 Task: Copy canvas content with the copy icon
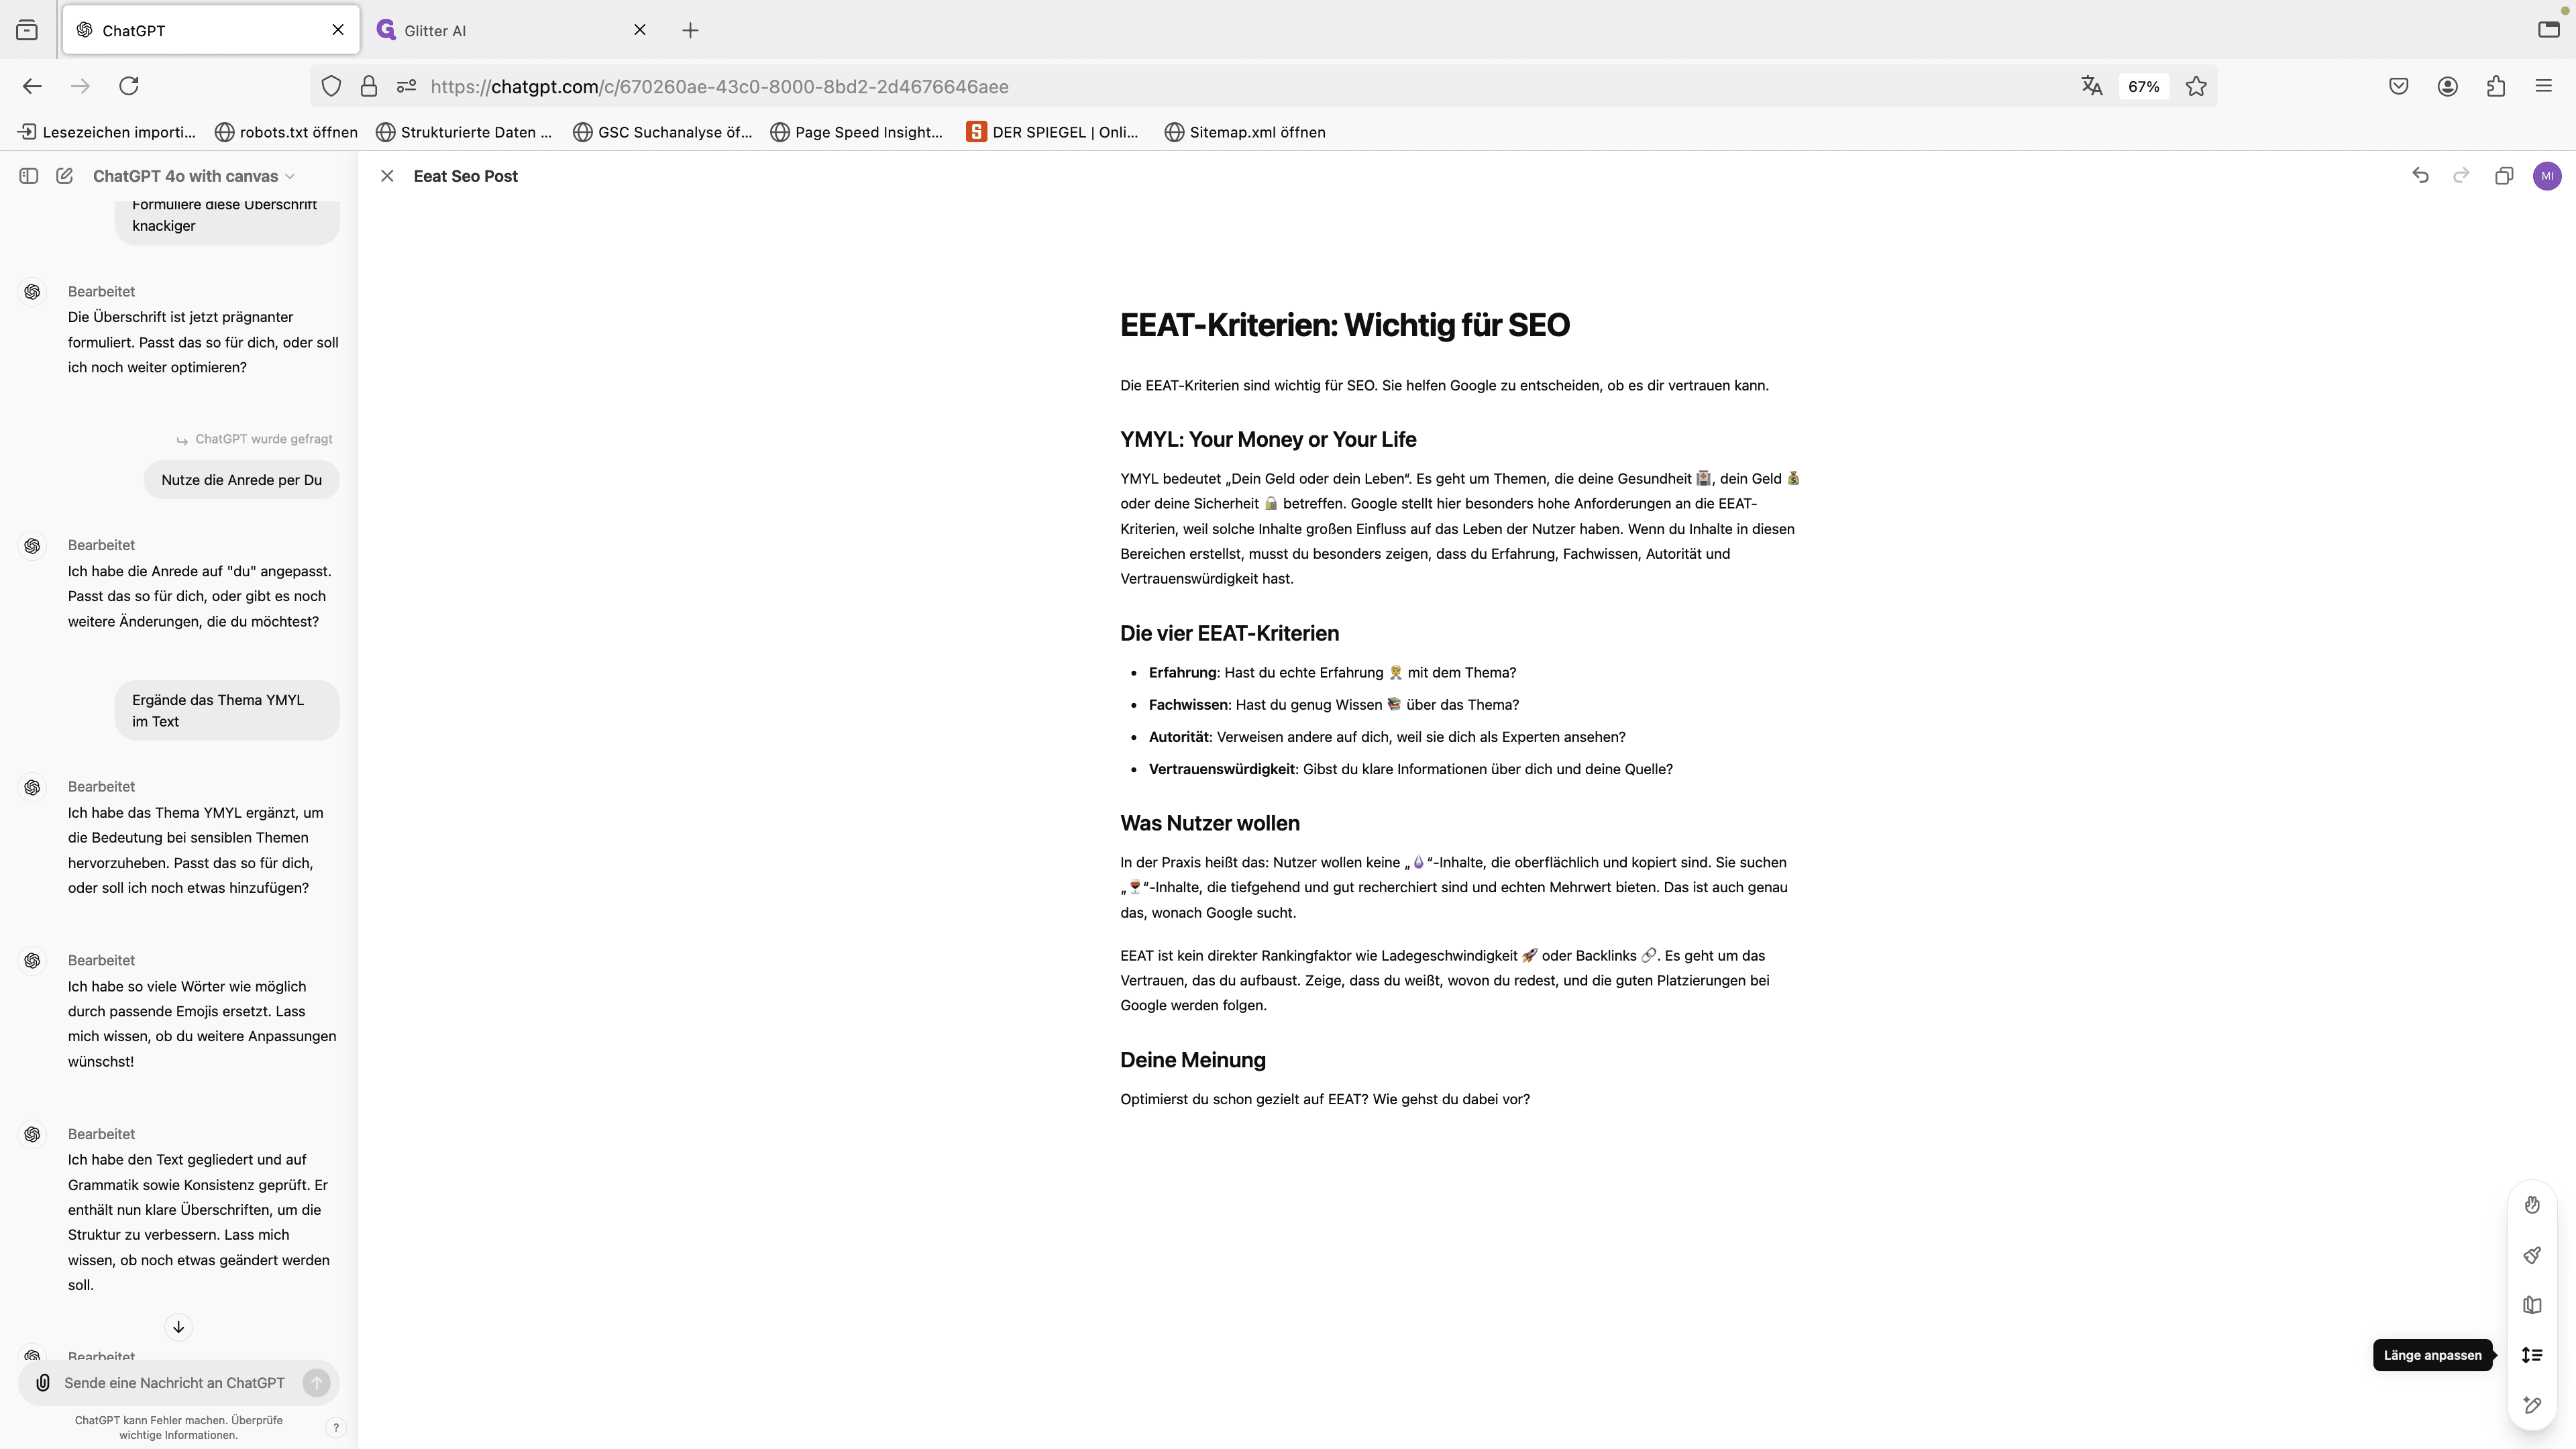tap(2503, 176)
